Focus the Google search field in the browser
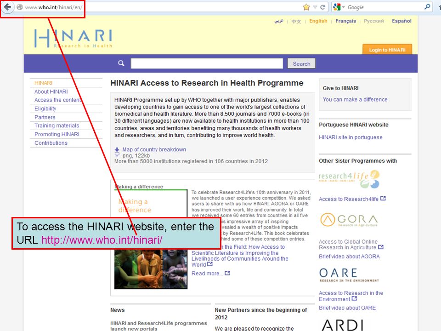Screen dimensions: 441x331 (x=385, y=7)
